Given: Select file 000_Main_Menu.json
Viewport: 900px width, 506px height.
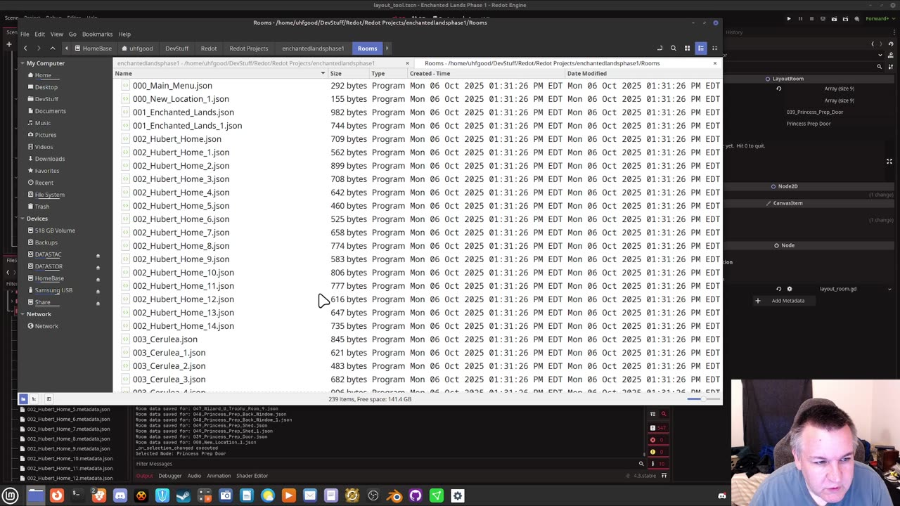Looking at the screenshot, I should (172, 86).
